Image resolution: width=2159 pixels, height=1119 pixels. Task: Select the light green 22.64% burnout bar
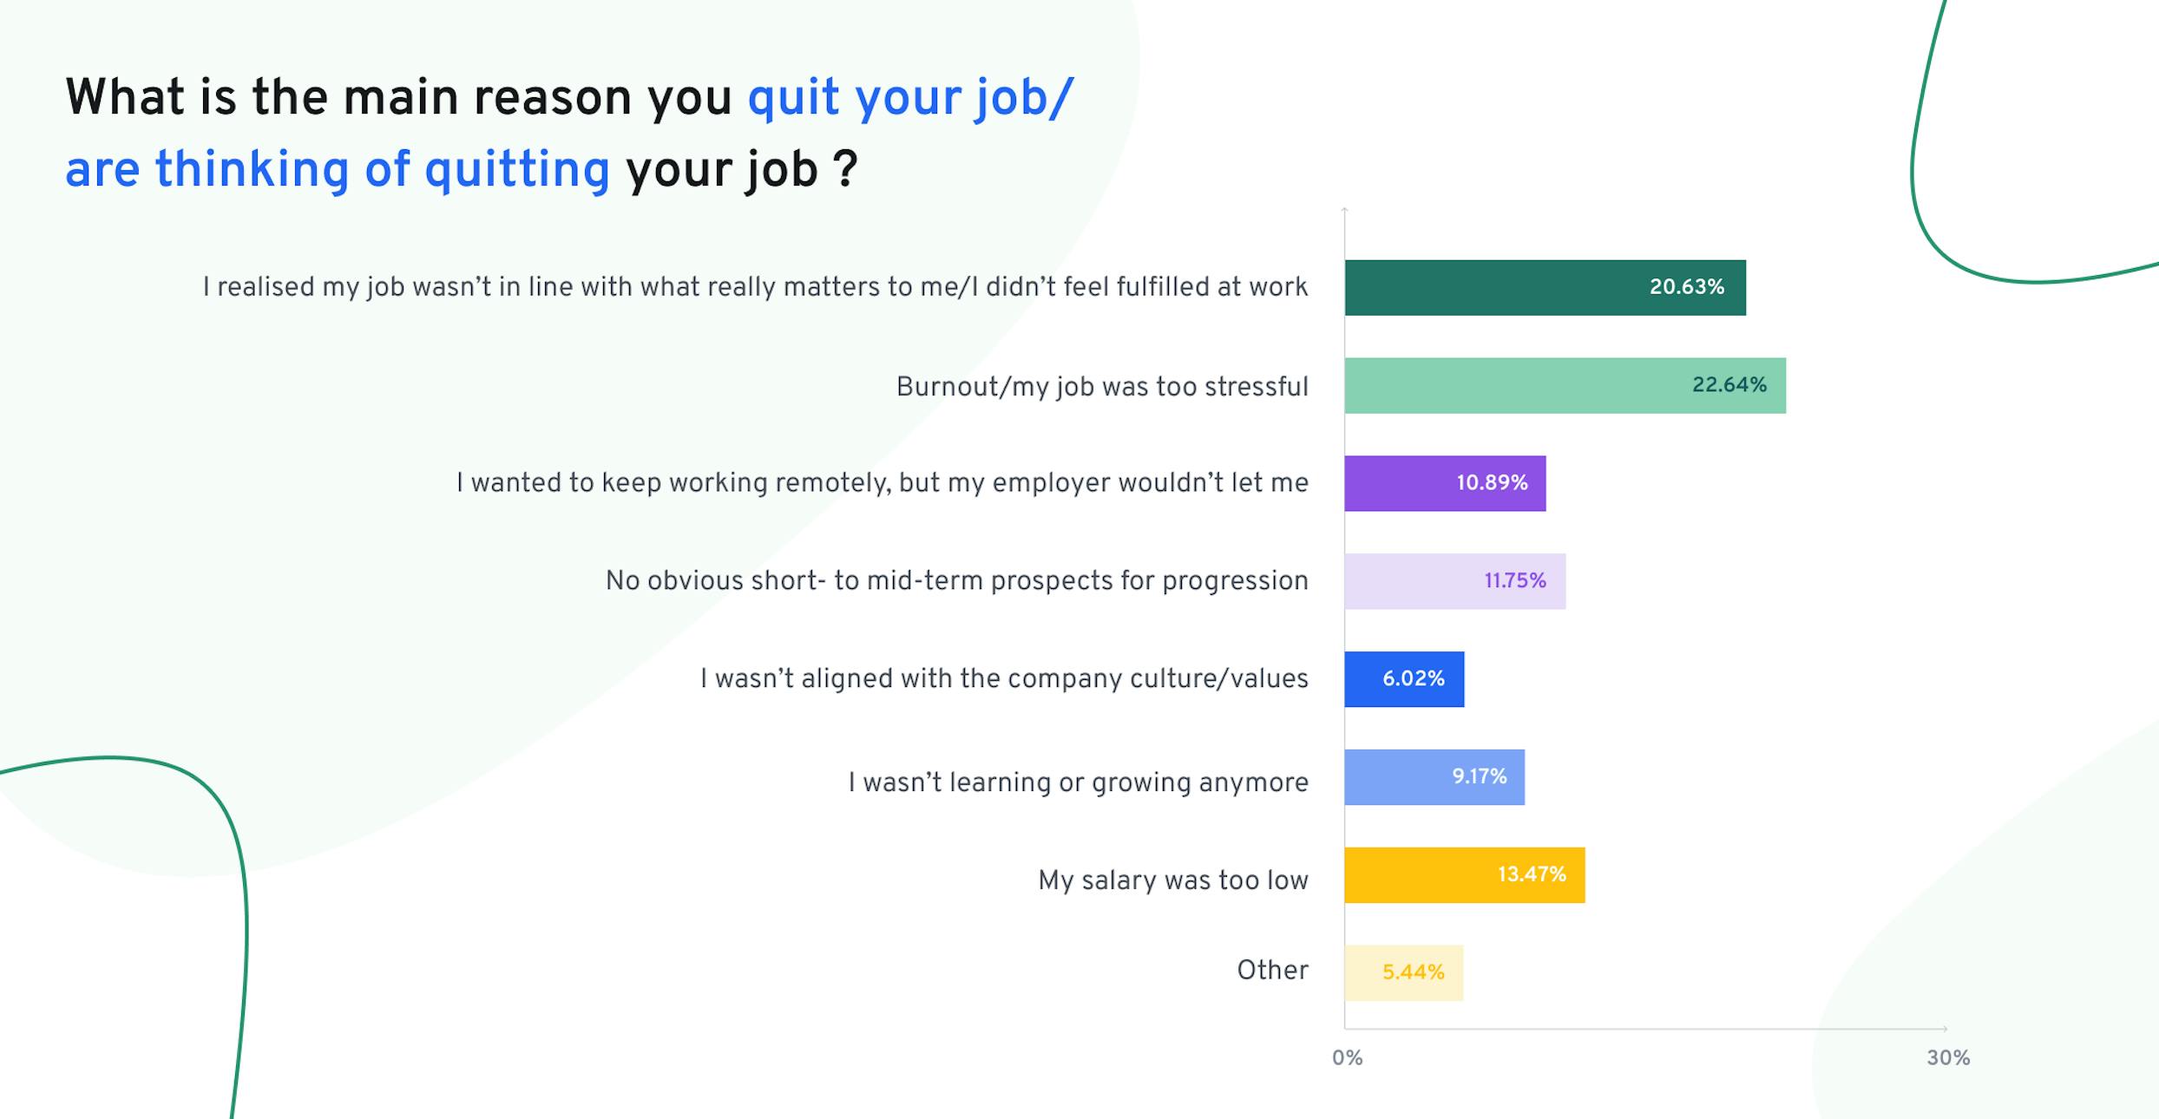tap(1565, 385)
